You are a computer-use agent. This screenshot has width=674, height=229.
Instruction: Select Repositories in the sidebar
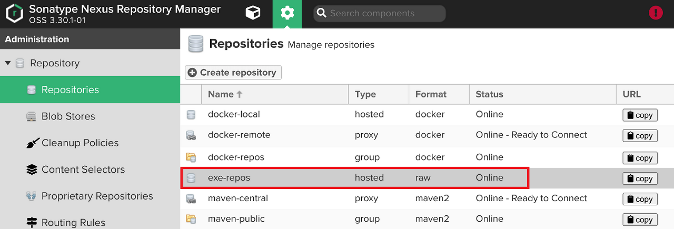click(x=90, y=89)
